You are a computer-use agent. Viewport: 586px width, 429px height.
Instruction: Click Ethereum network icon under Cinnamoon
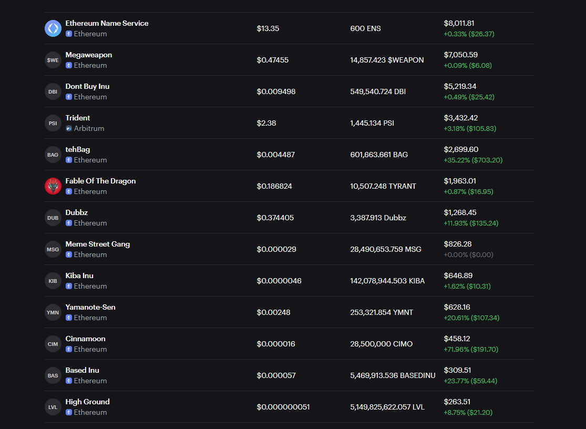[69, 349]
